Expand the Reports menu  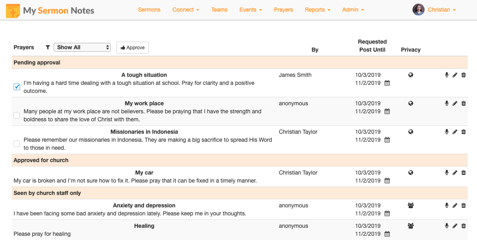click(x=317, y=10)
